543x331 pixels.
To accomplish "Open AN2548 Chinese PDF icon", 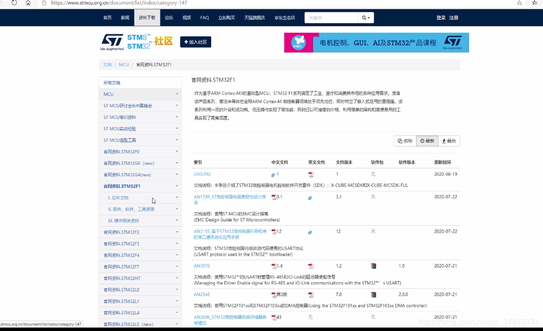I will [x=274, y=295].
